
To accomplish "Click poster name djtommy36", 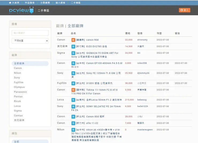I will tap(143, 73).
